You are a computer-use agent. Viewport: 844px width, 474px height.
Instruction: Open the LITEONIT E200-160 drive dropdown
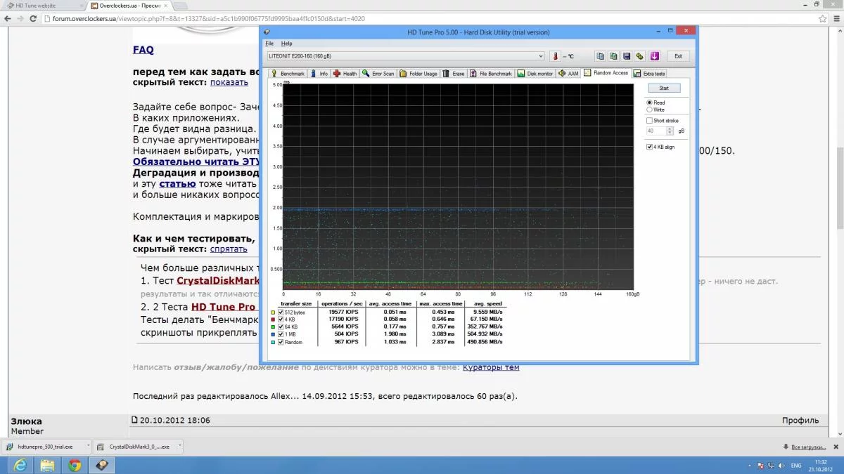(540, 56)
